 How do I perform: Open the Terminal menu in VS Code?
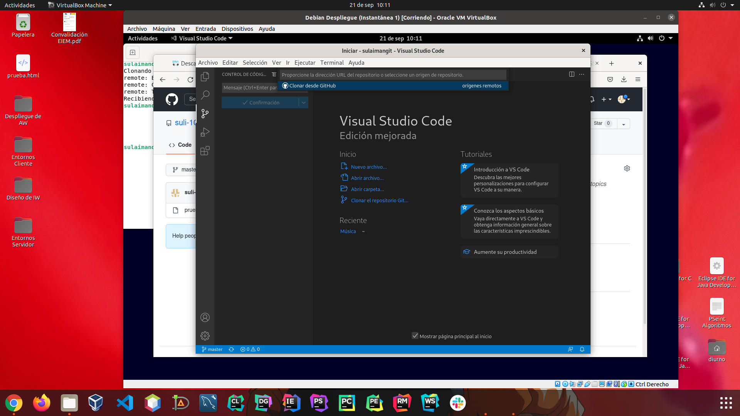click(332, 62)
